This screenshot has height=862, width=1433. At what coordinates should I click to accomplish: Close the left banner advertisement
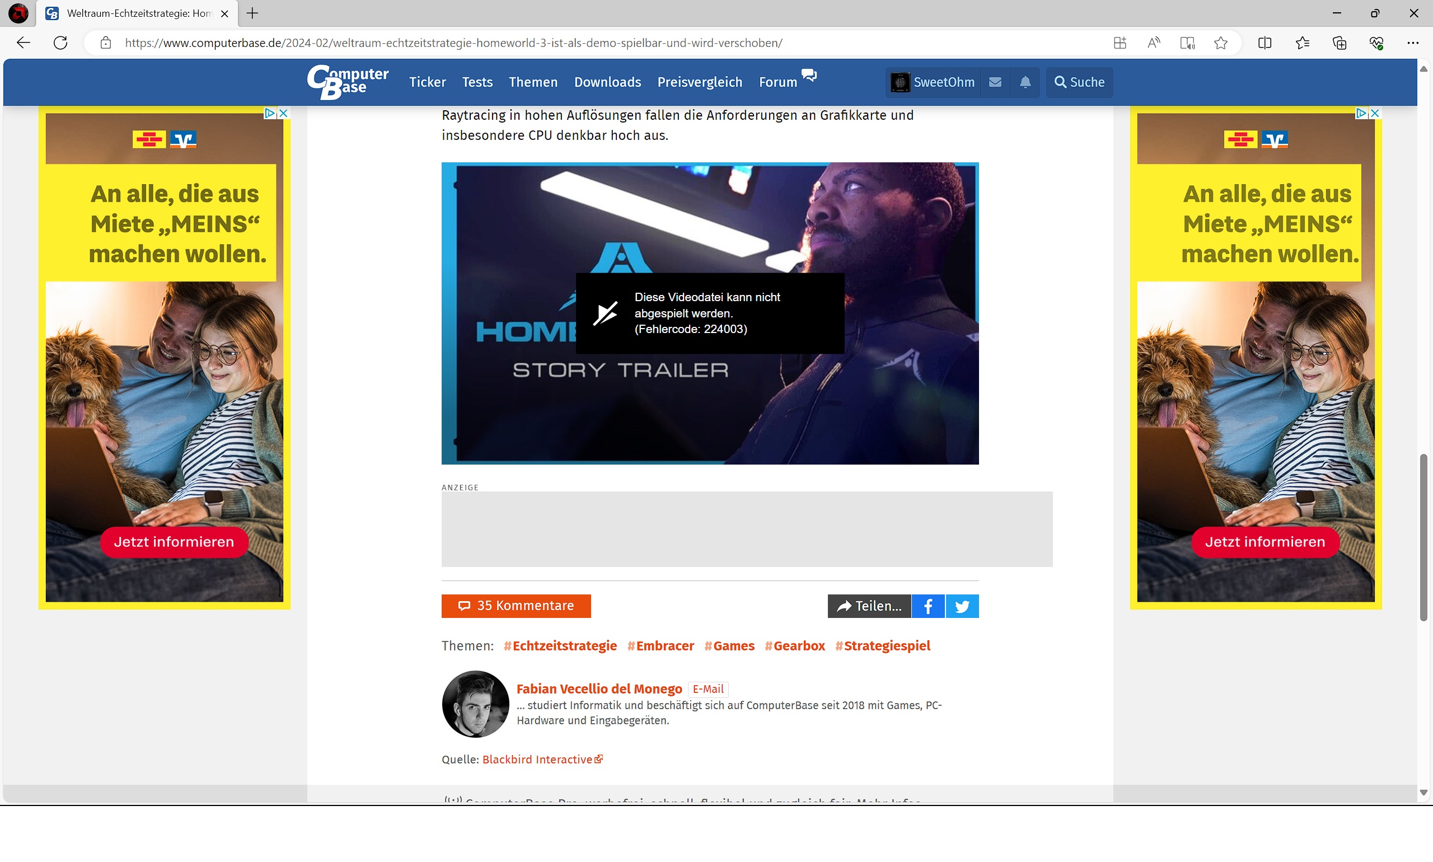(283, 113)
